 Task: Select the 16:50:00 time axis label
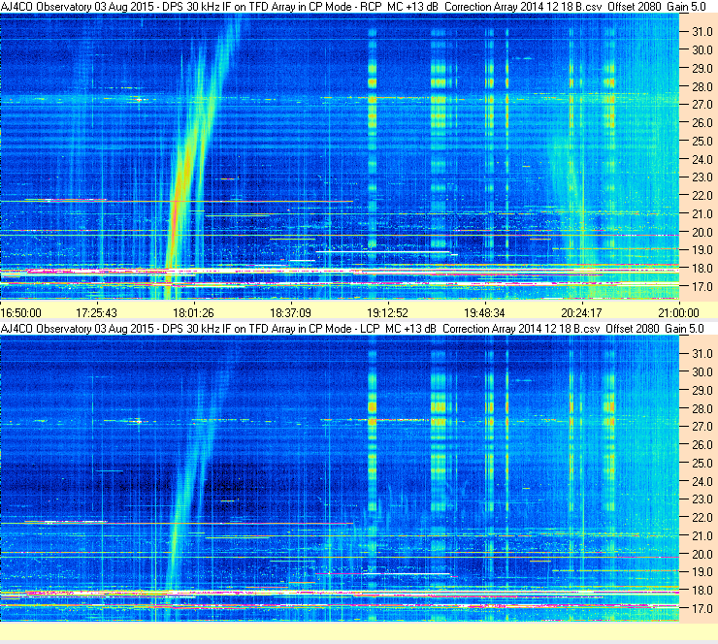click(x=21, y=313)
